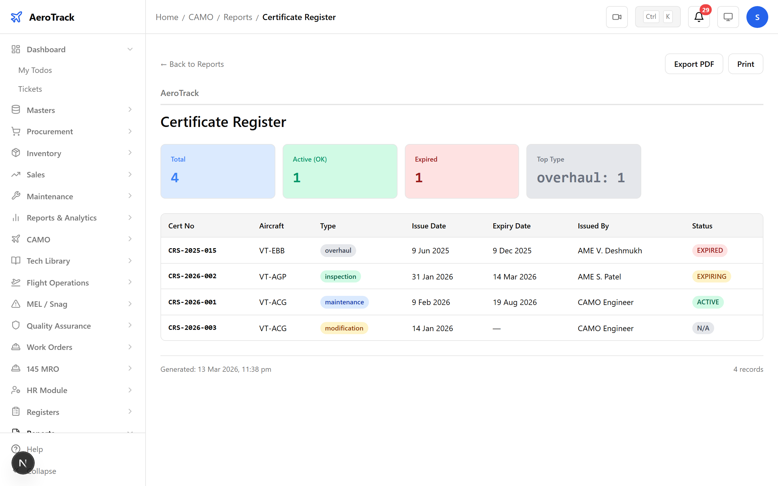
Task: Select the MEL / Snag warning icon
Action: point(16,304)
